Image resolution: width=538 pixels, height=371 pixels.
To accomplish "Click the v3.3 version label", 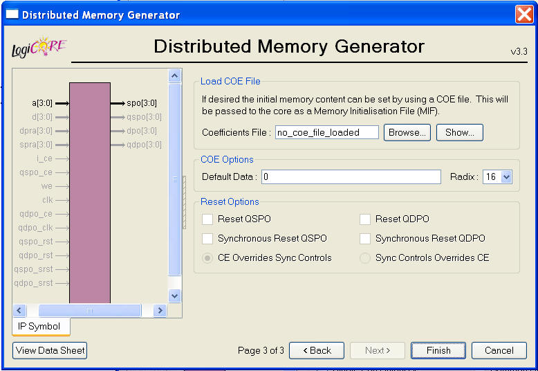I will point(519,51).
